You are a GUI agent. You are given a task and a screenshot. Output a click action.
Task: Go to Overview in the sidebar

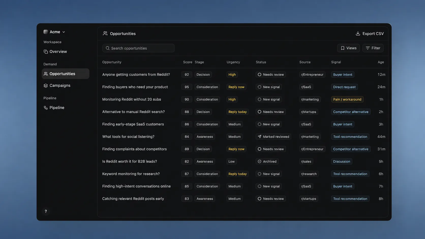(x=66, y=52)
